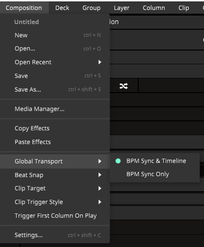
Task: Select Paste Effects
Action: tap(55, 142)
